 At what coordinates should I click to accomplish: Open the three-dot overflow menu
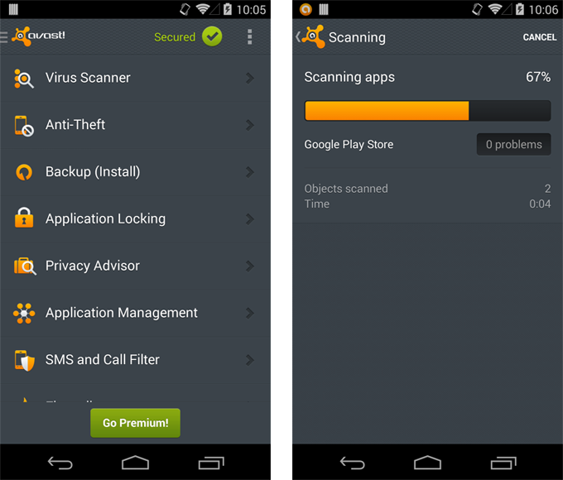(x=250, y=37)
